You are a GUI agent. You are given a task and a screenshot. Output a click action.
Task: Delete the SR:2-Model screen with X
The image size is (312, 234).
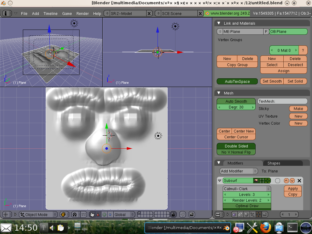pos(149,13)
